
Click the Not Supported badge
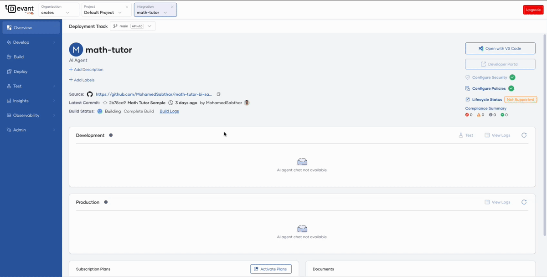[521, 99]
